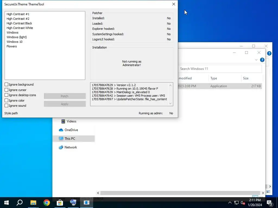Screen dimensions: 278x208
Task: Choose High Contrast White theme
Action: pos(20,28)
